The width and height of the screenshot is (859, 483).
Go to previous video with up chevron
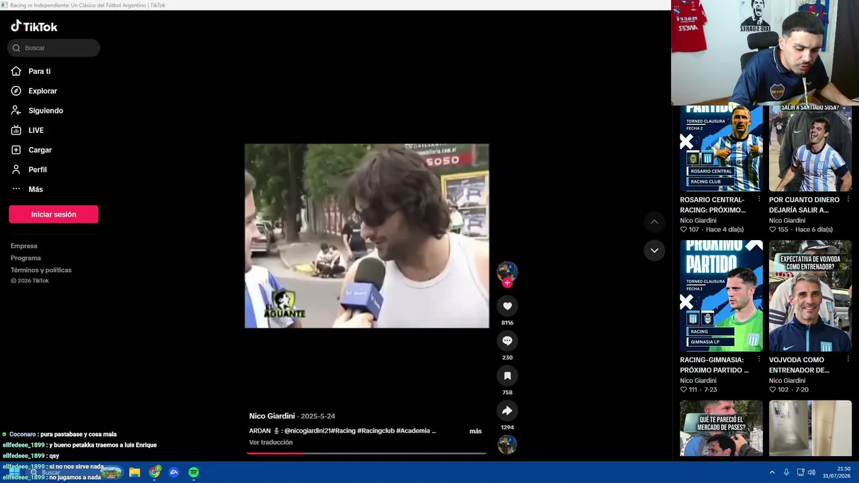[654, 222]
